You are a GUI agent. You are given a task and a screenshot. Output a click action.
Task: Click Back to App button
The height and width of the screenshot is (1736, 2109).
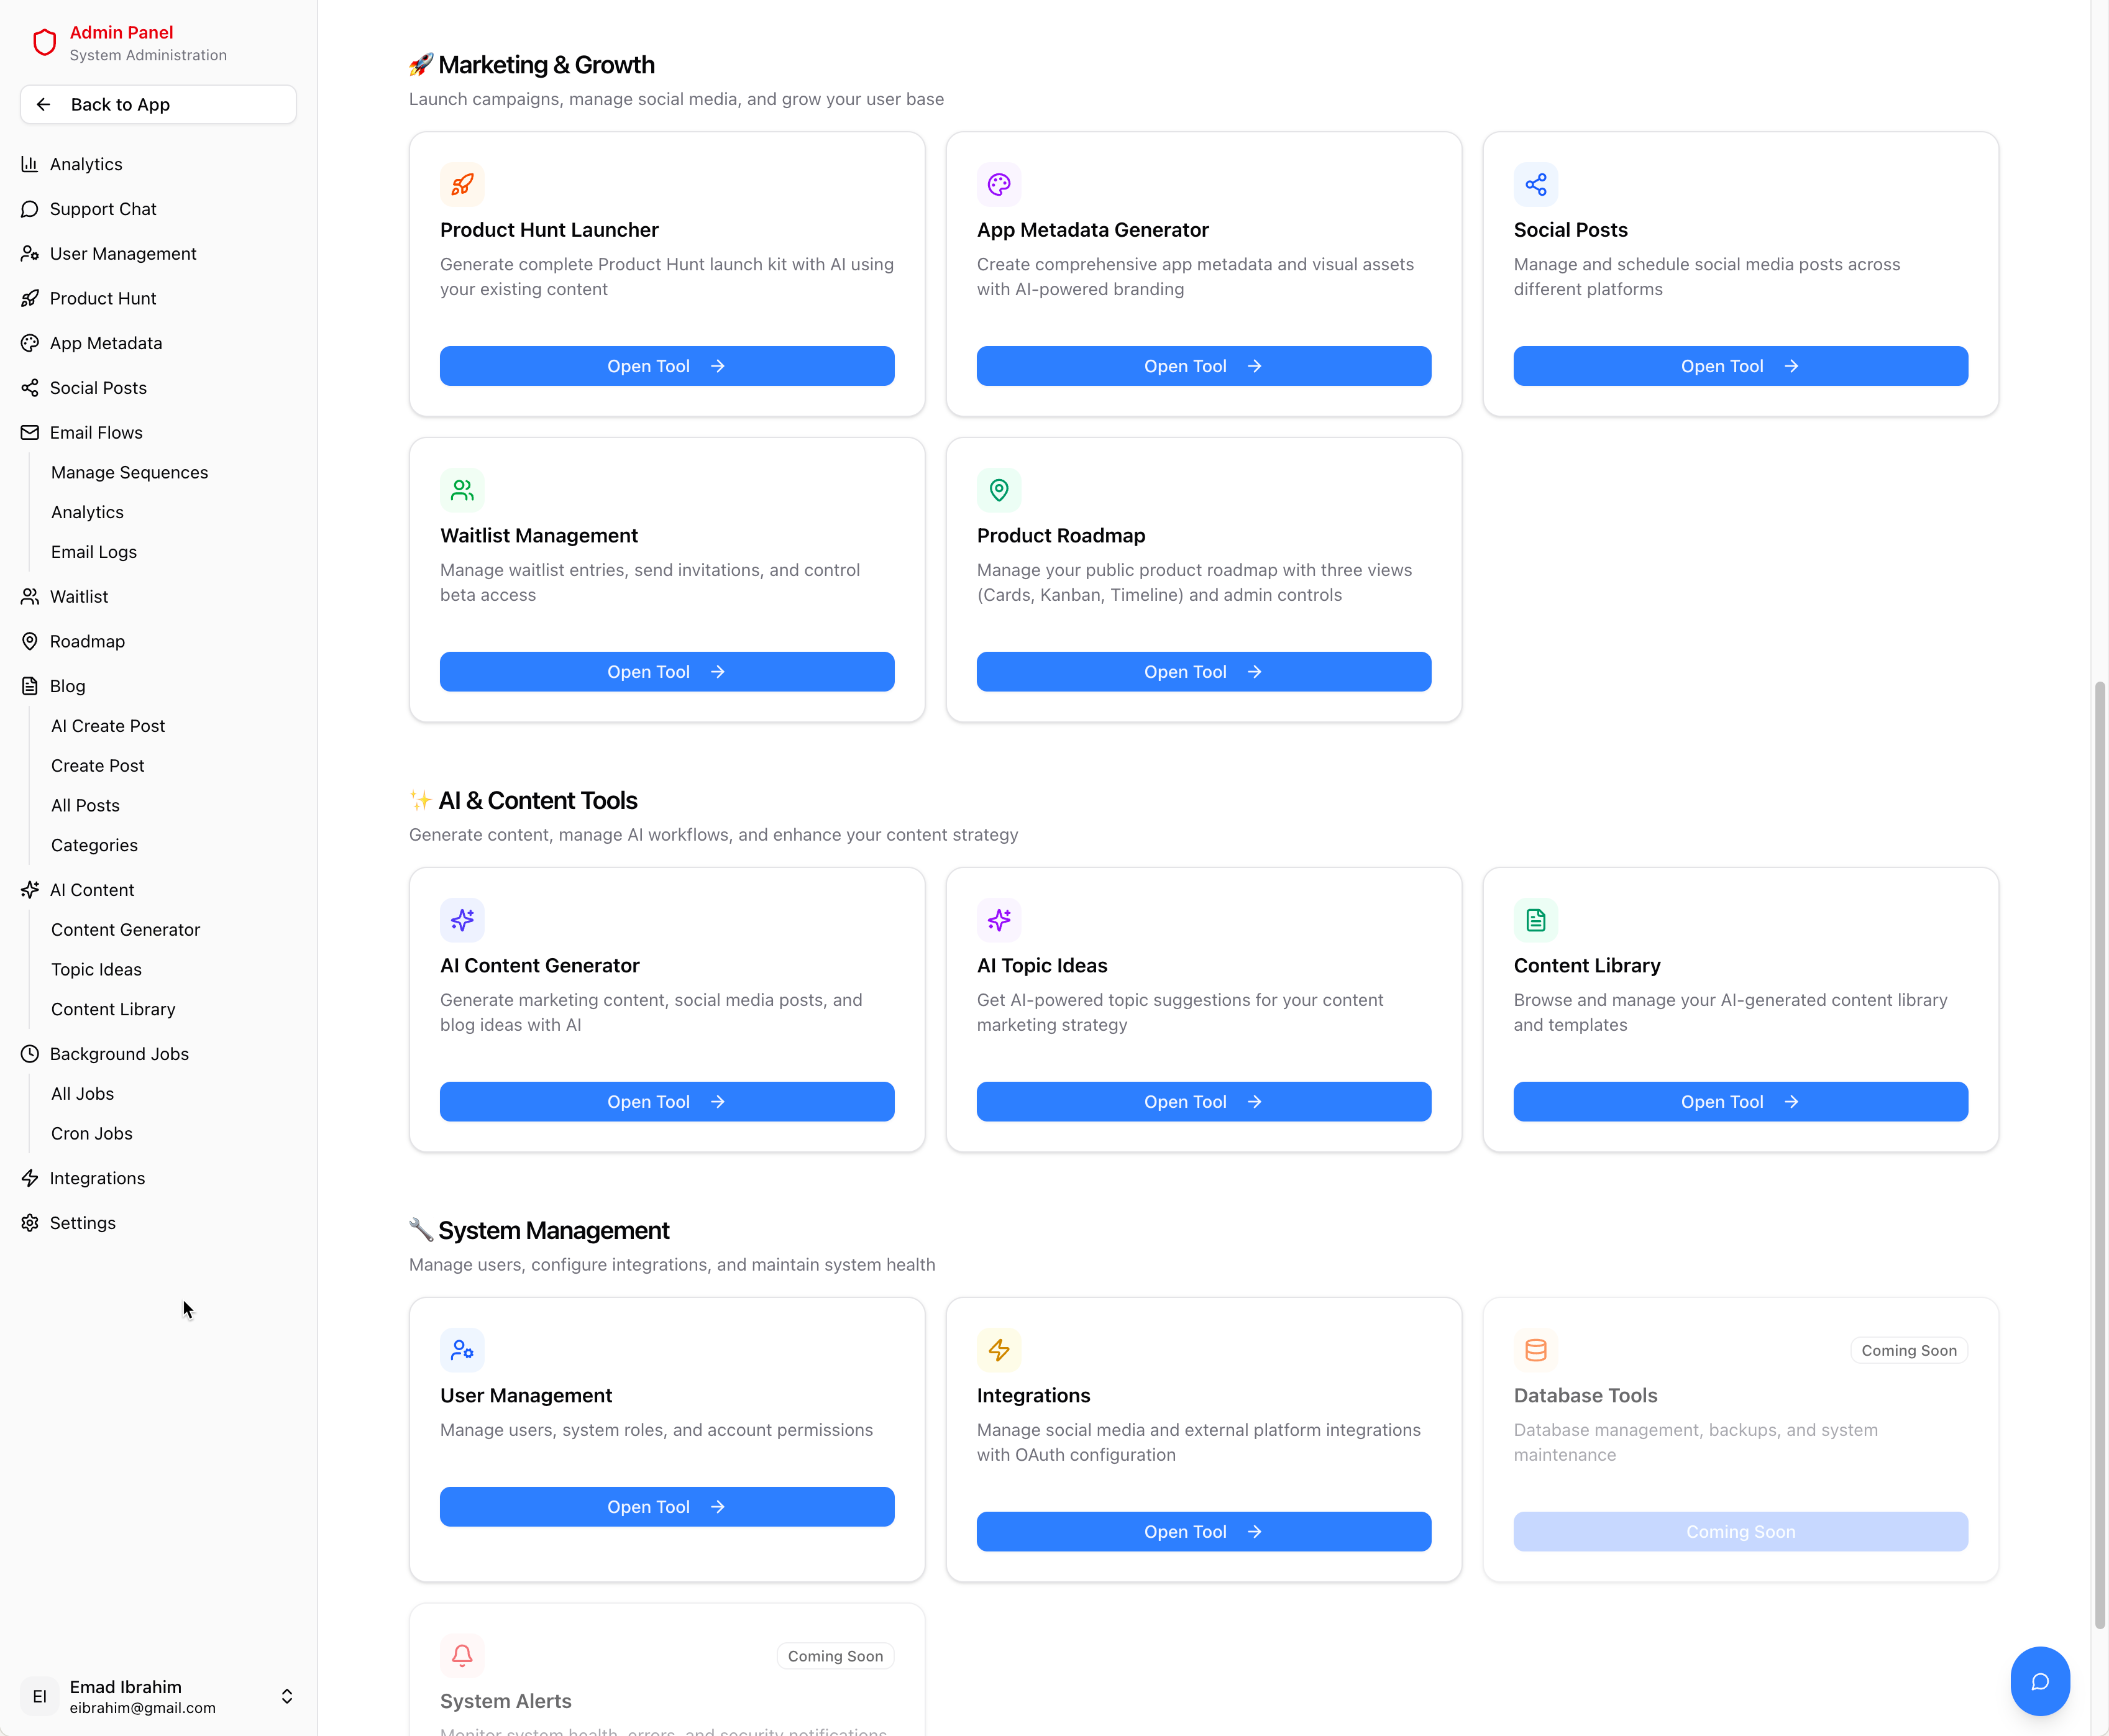tap(157, 104)
